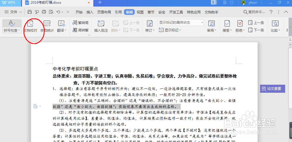Switch to the 安全 tab

coord(162,12)
